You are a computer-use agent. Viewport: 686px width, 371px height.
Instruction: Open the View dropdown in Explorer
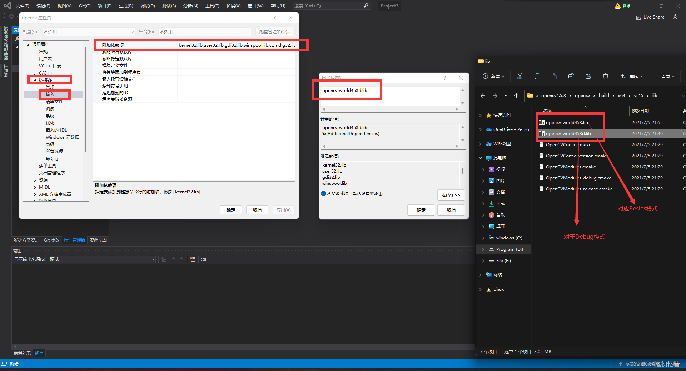click(663, 76)
